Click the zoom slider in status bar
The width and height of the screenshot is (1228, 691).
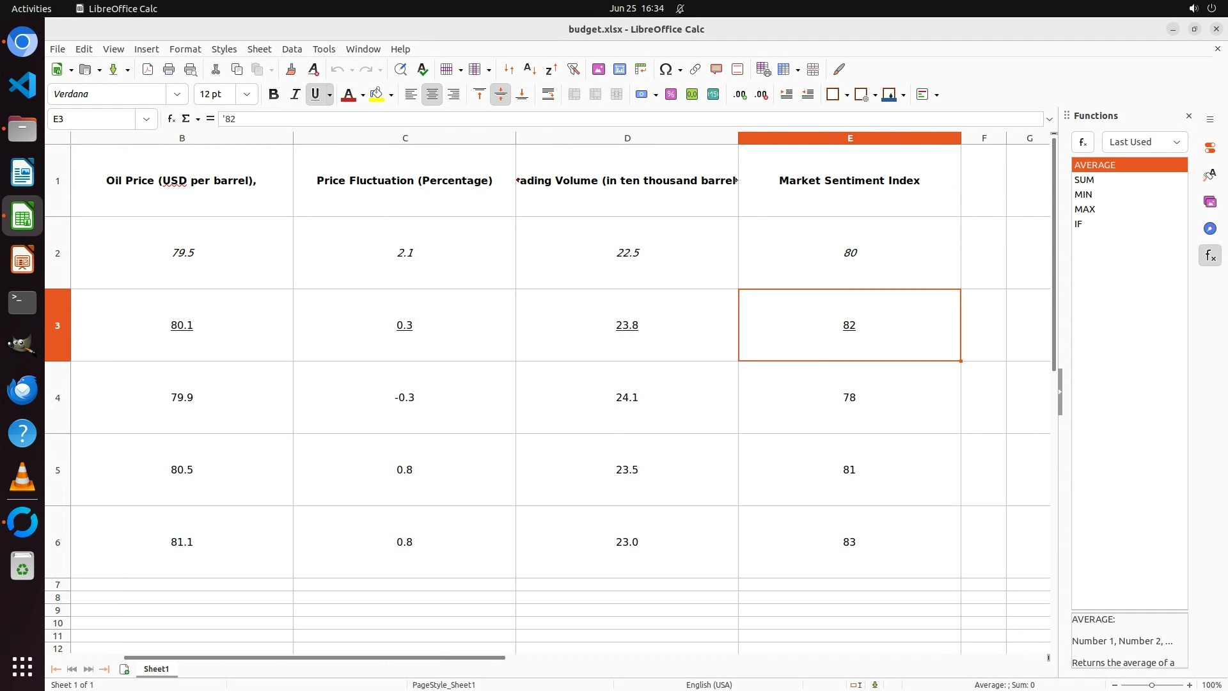click(x=1151, y=685)
